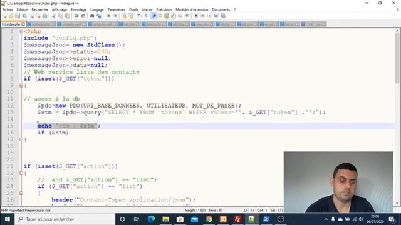
Task: Open the Modules d'extension menu
Action: coord(192,9)
